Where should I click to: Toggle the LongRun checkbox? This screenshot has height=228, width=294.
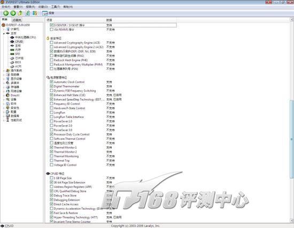pyautogui.click(x=51, y=112)
